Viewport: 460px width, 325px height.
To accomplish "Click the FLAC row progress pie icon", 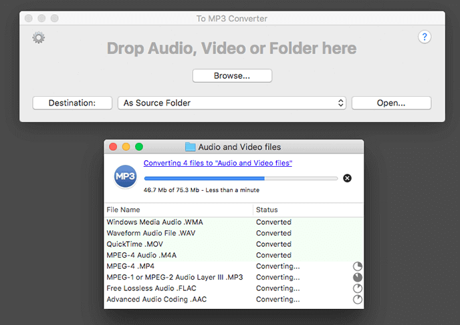I will [358, 288].
